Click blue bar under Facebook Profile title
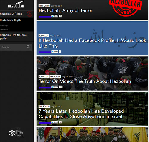This screenshot has width=149, height=142. tap(45, 52)
